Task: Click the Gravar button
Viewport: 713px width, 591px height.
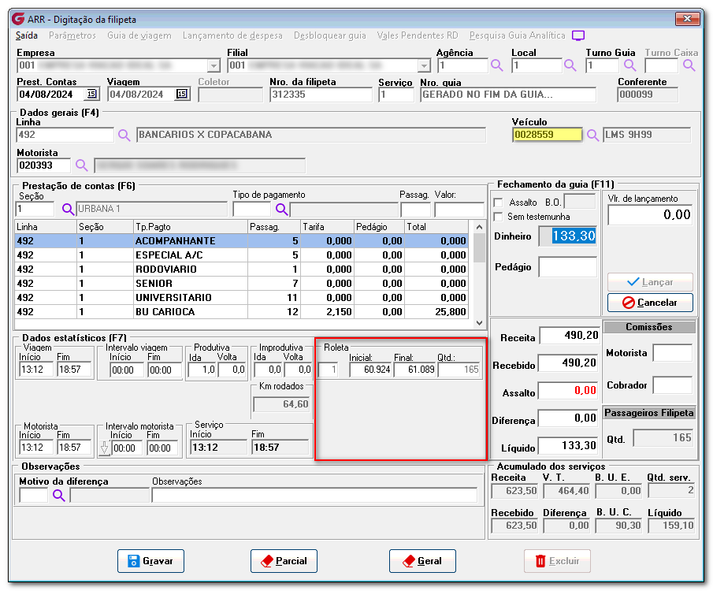Action: click(x=151, y=561)
